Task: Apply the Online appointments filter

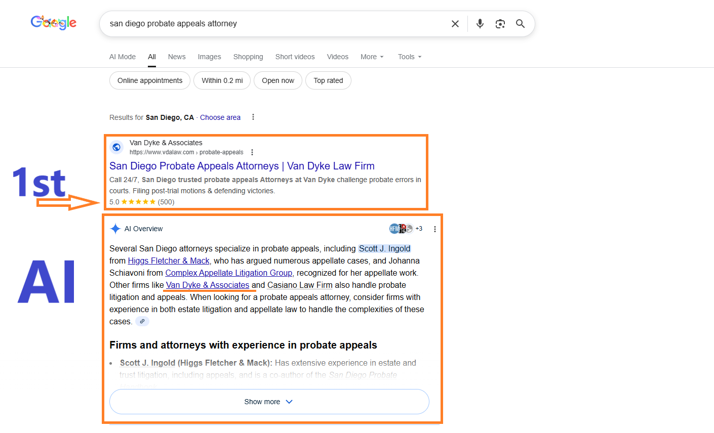Action: [150, 80]
